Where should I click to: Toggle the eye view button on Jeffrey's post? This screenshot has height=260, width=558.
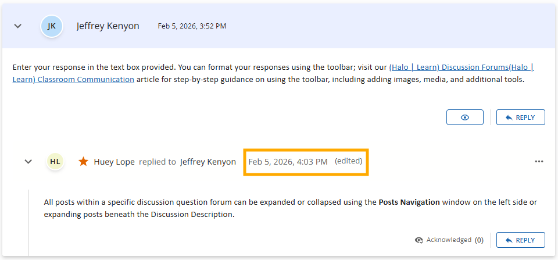click(x=465, y=117)
